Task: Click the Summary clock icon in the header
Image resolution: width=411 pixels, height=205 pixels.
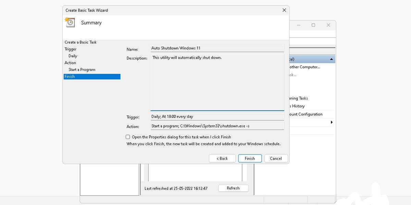Action: [70, 22]
